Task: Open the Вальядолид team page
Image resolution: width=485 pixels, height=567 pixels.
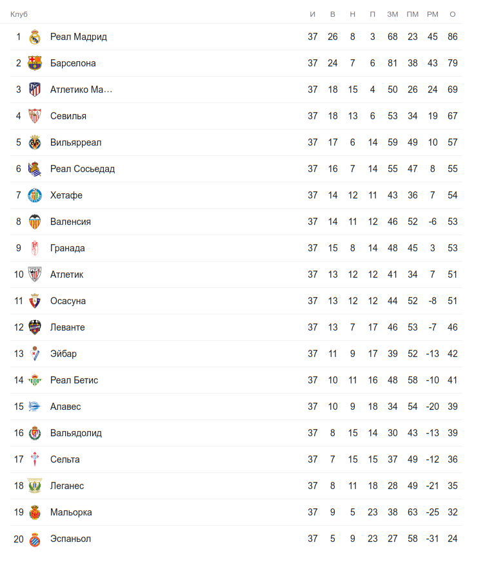Action: (76, 433)
